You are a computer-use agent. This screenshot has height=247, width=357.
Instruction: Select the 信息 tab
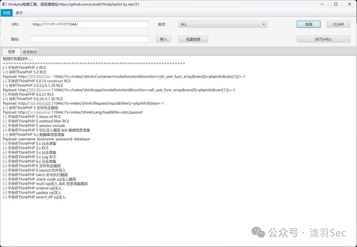[11, 52]
